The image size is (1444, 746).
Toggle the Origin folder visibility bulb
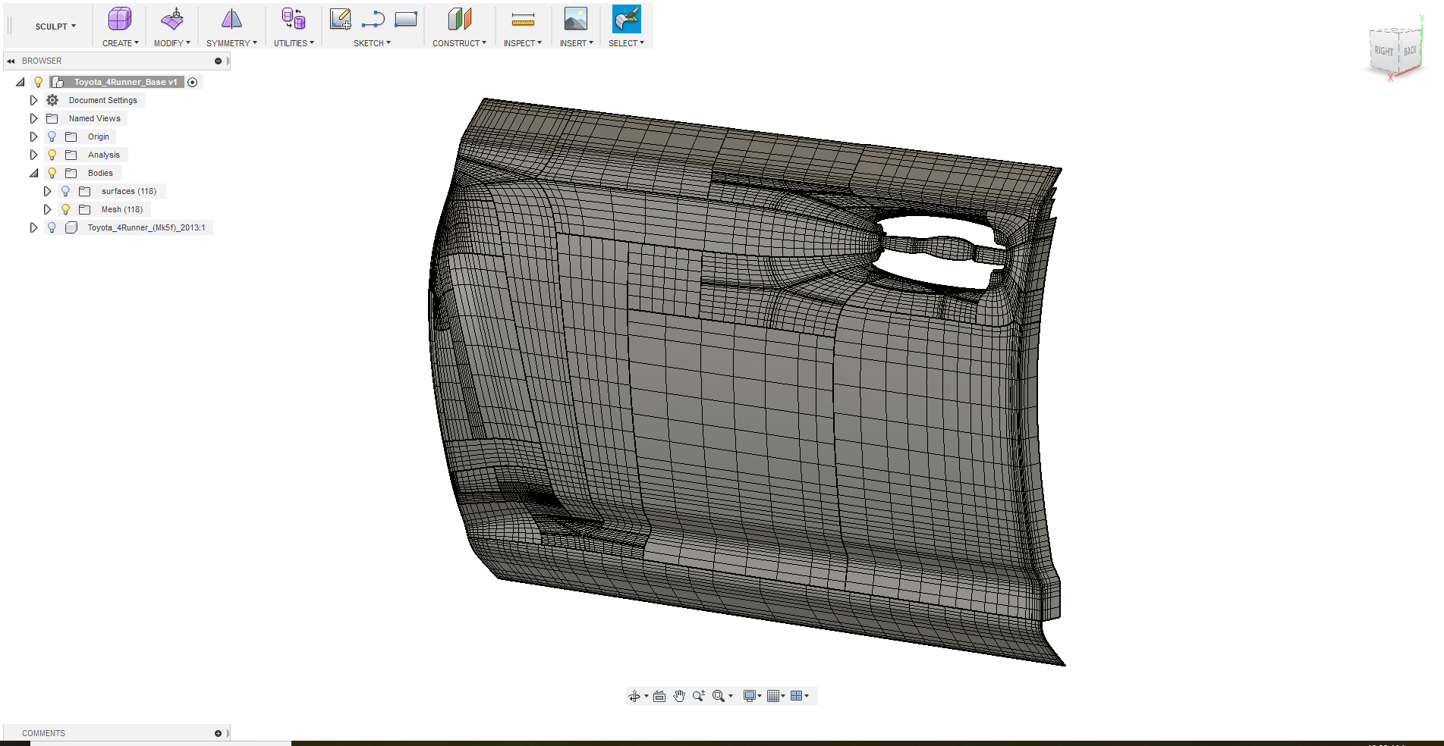(x=52, y=136)
